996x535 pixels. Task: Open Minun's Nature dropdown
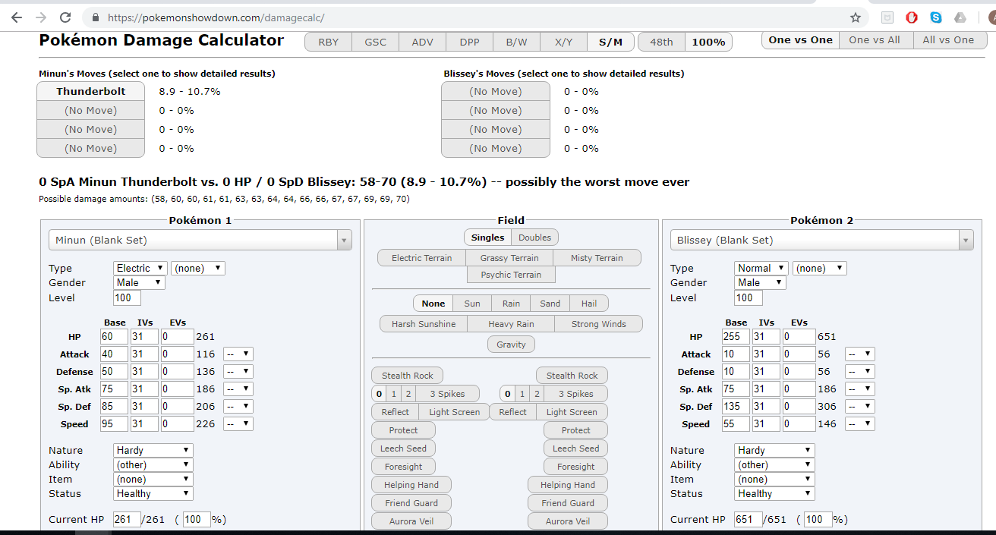tap(153, 450)
